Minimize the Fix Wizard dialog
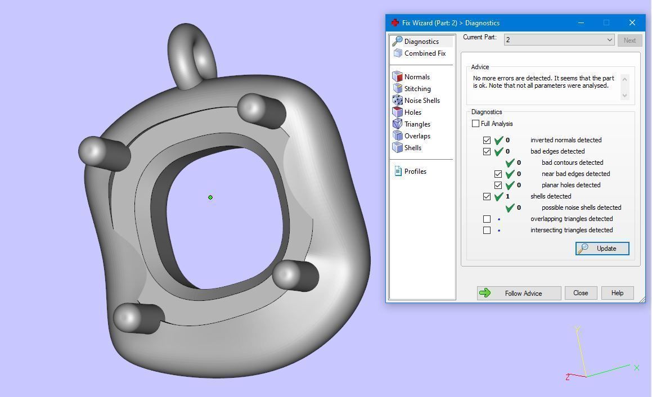 [x=581, y=22]
